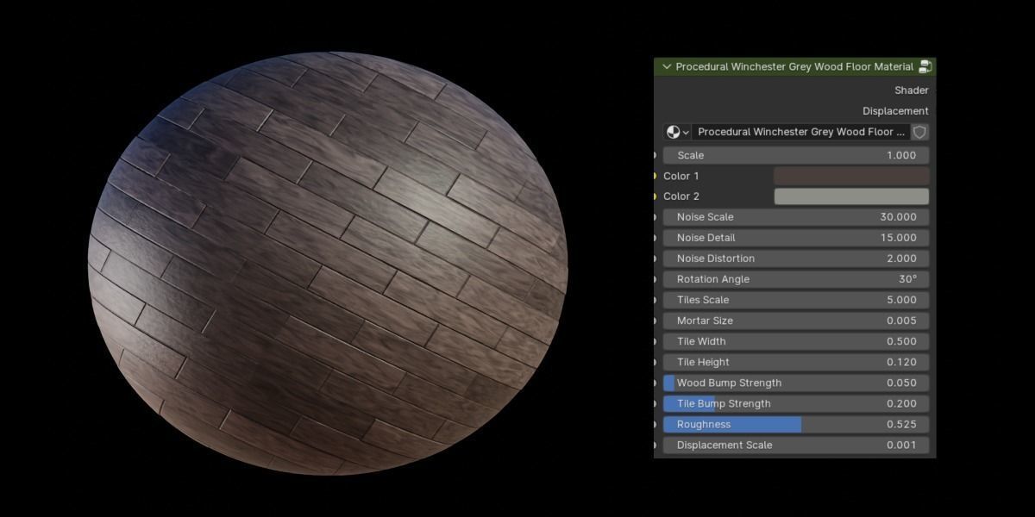
Task: Click the Noise Detail field
Action: coord(796,238)
